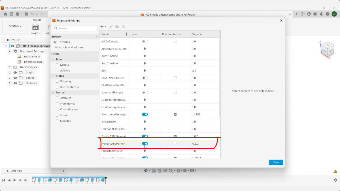Click the Orbit tool in navigation bar
The height and width of the screenshot is (191, 340).
tap(146, 171)
